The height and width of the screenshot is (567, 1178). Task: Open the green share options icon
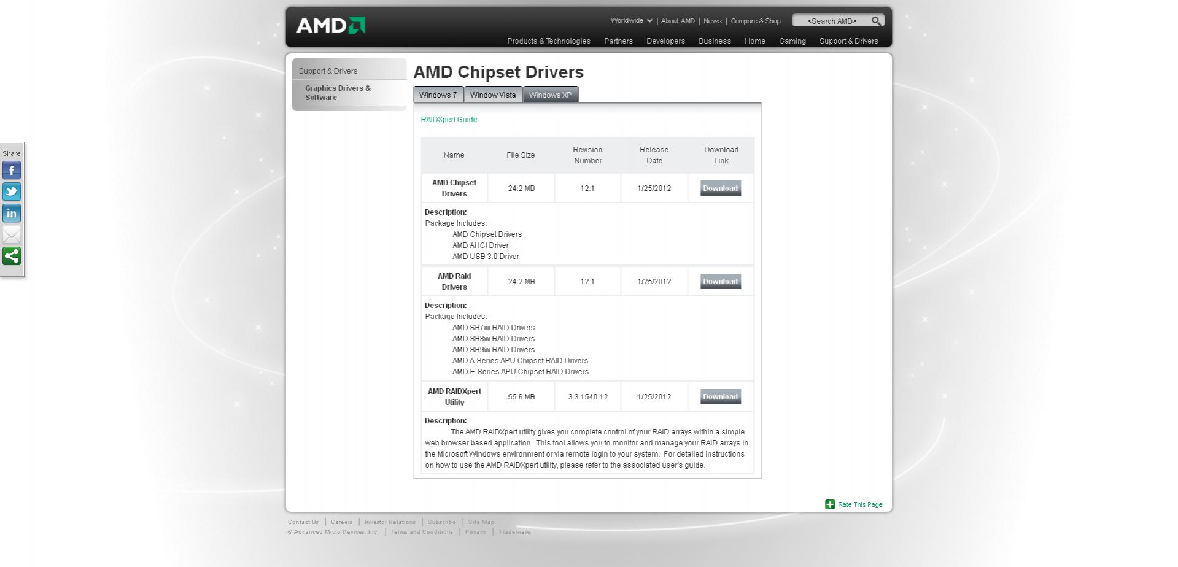(x=12, y=256)
